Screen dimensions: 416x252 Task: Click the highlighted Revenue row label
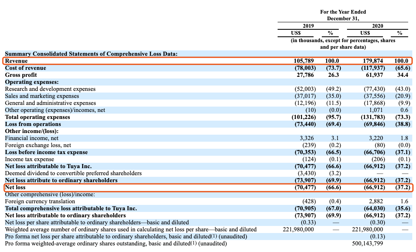pyautogui.click(x=17, y=61)
